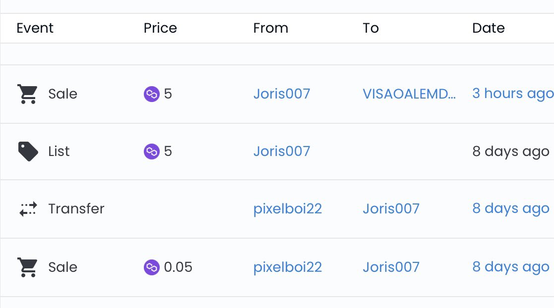The width and height of the screenshot is (554, 308).
Task: Click Joris007 recipient in the Transfer row
Action: click(391, 209)
